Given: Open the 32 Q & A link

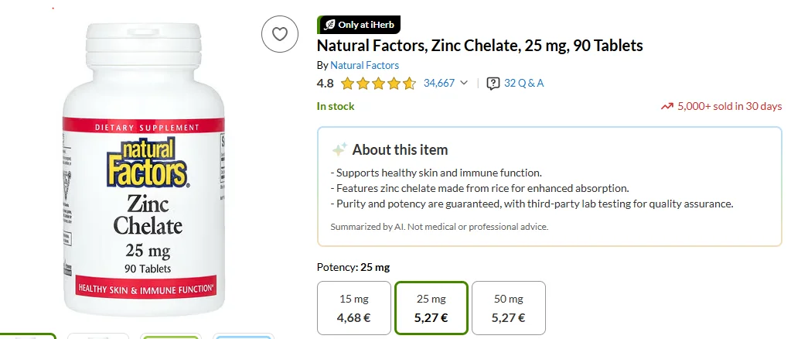Looking at the screenshot, I should click(523, 83).
